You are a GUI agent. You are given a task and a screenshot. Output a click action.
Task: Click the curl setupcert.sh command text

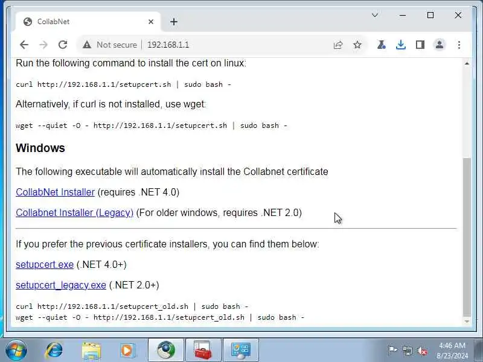coord(124,84)
